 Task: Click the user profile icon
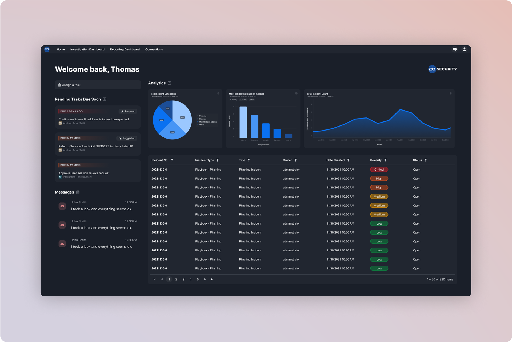coord(464,49)
